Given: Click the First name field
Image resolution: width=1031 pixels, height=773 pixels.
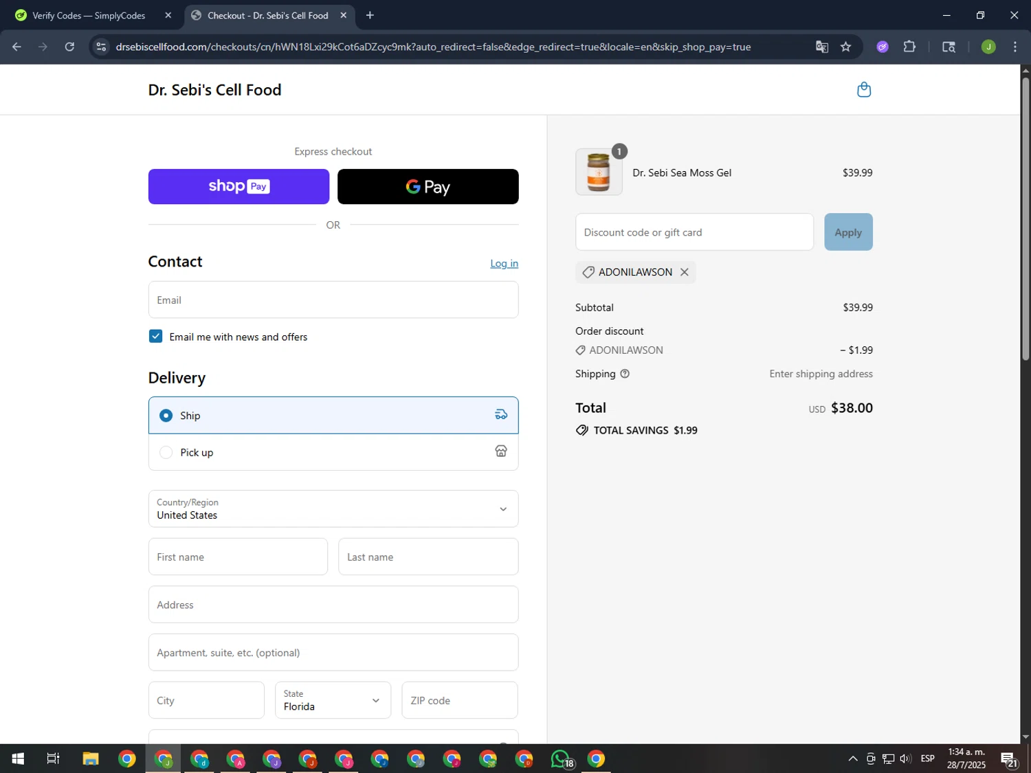Looking at the screenshot, I should coord(238,557).
